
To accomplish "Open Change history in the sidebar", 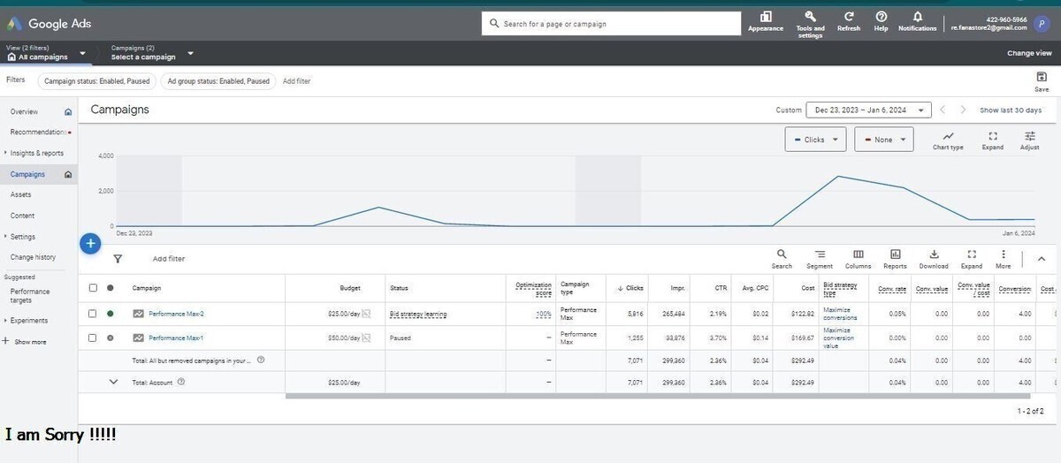I will (33, 257).
